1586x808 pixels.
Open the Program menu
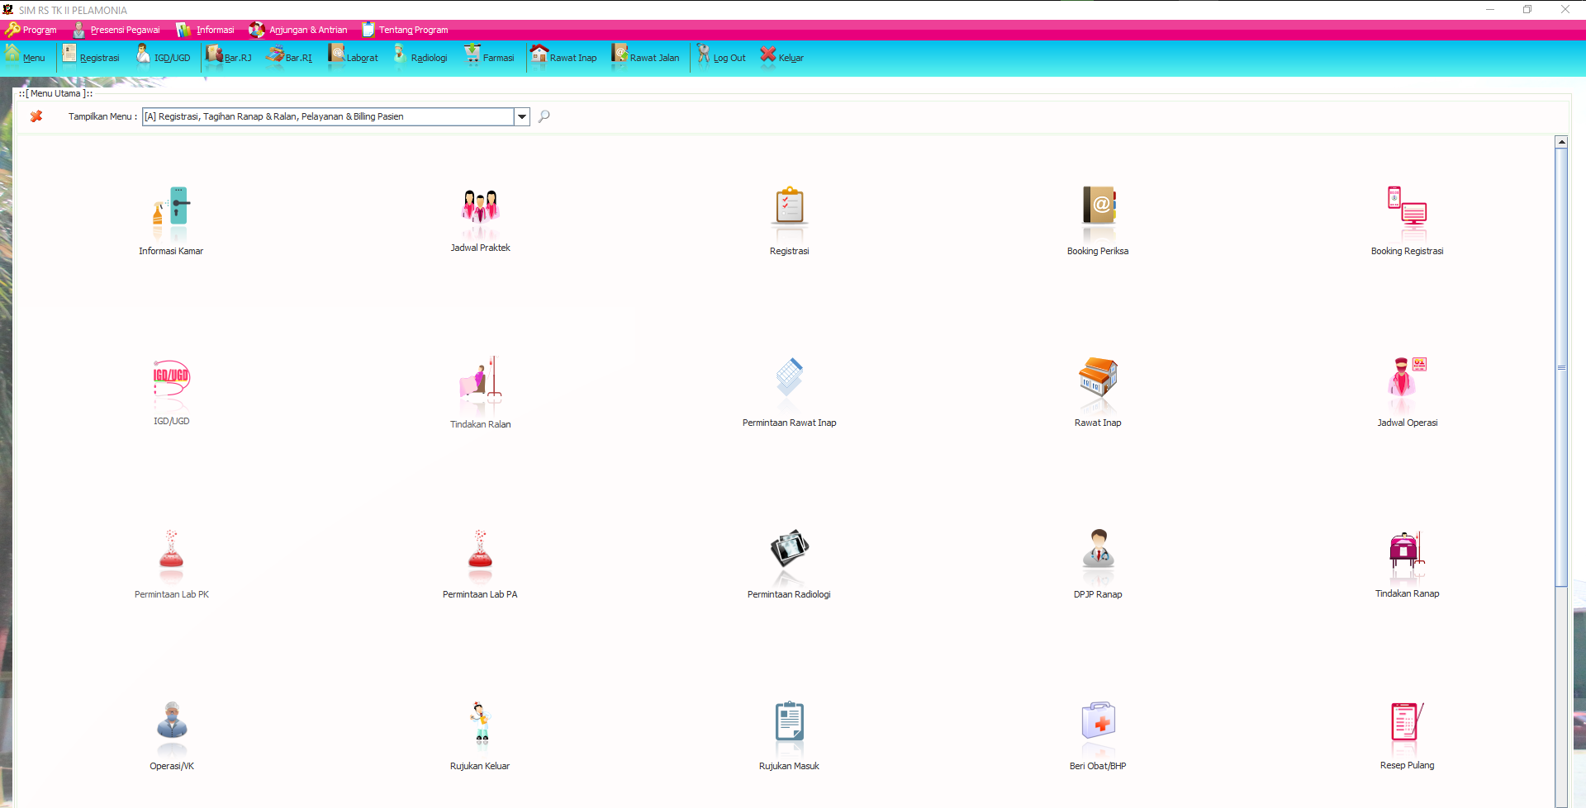pyautogui.click(x=31, y=30)
